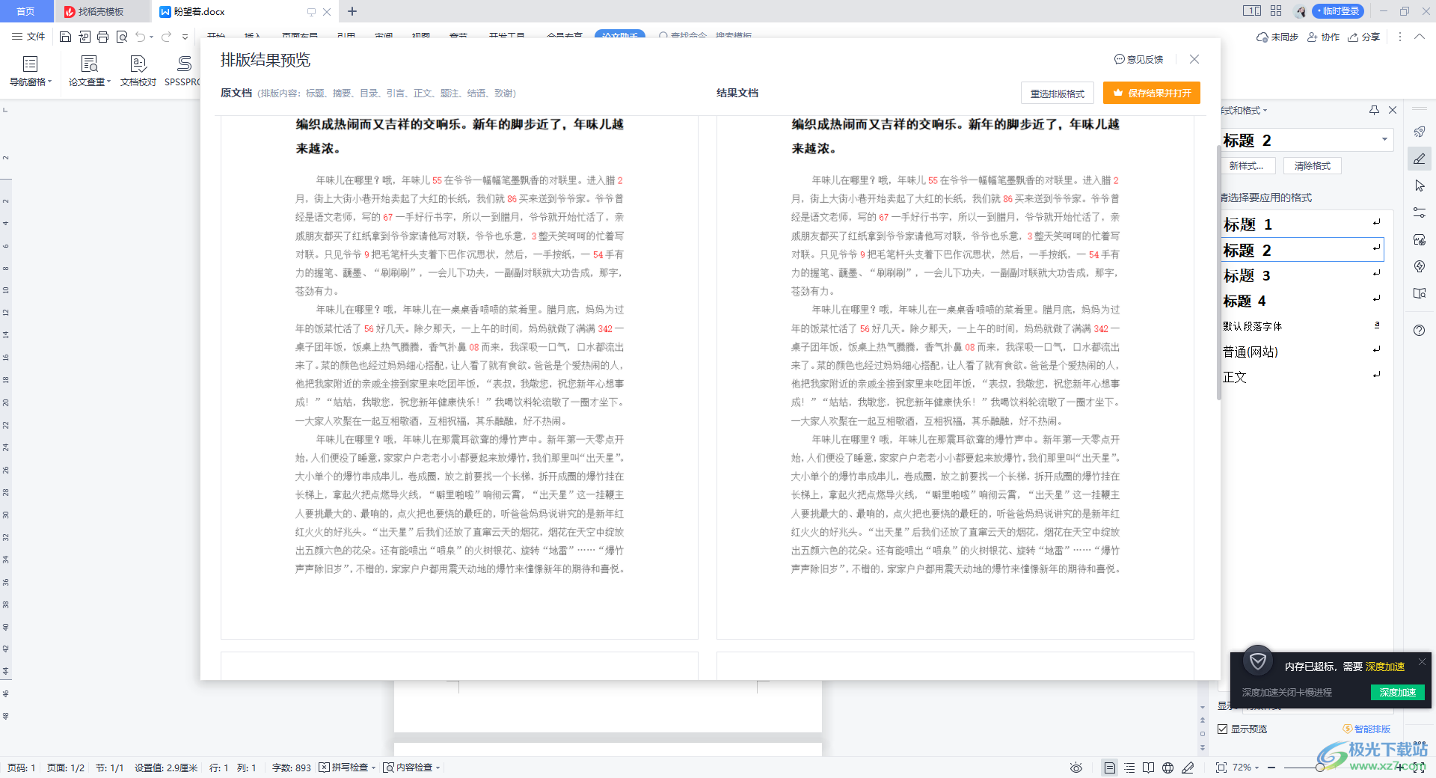Apply the 标题 4 style

pos(1302,301)
